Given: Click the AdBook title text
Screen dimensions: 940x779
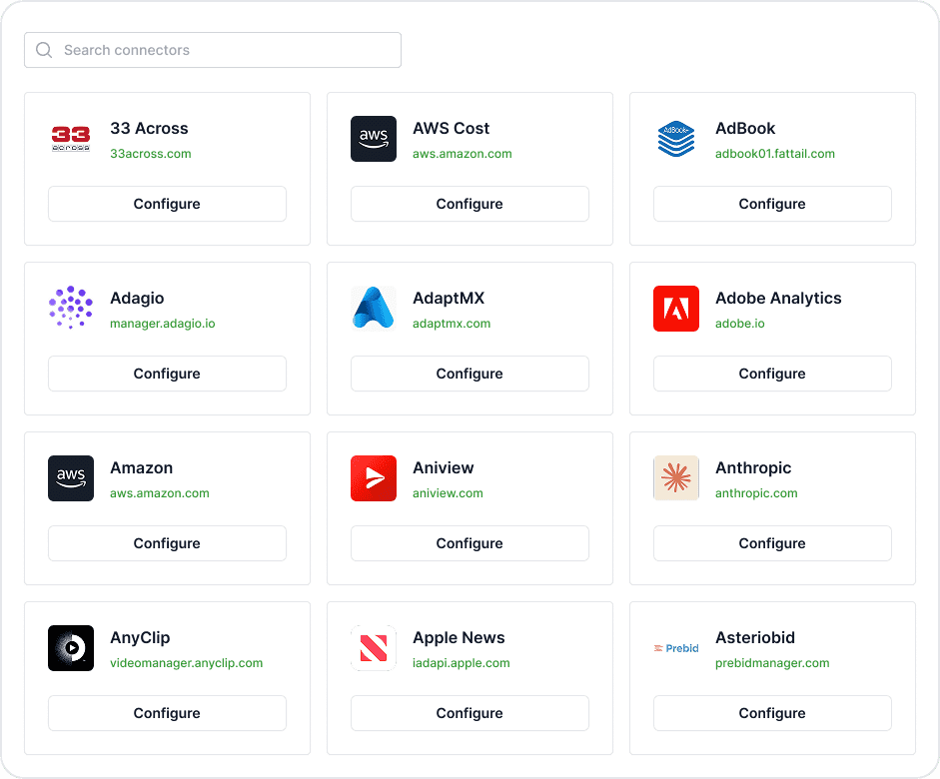Looking at the screenshot, I should 745,128.
